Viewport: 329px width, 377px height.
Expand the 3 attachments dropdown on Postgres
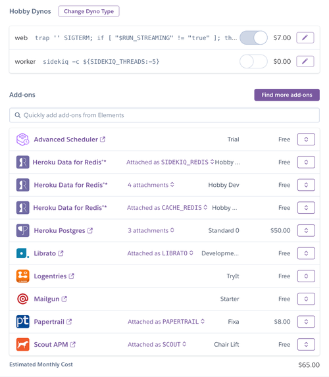pos(151,230)
